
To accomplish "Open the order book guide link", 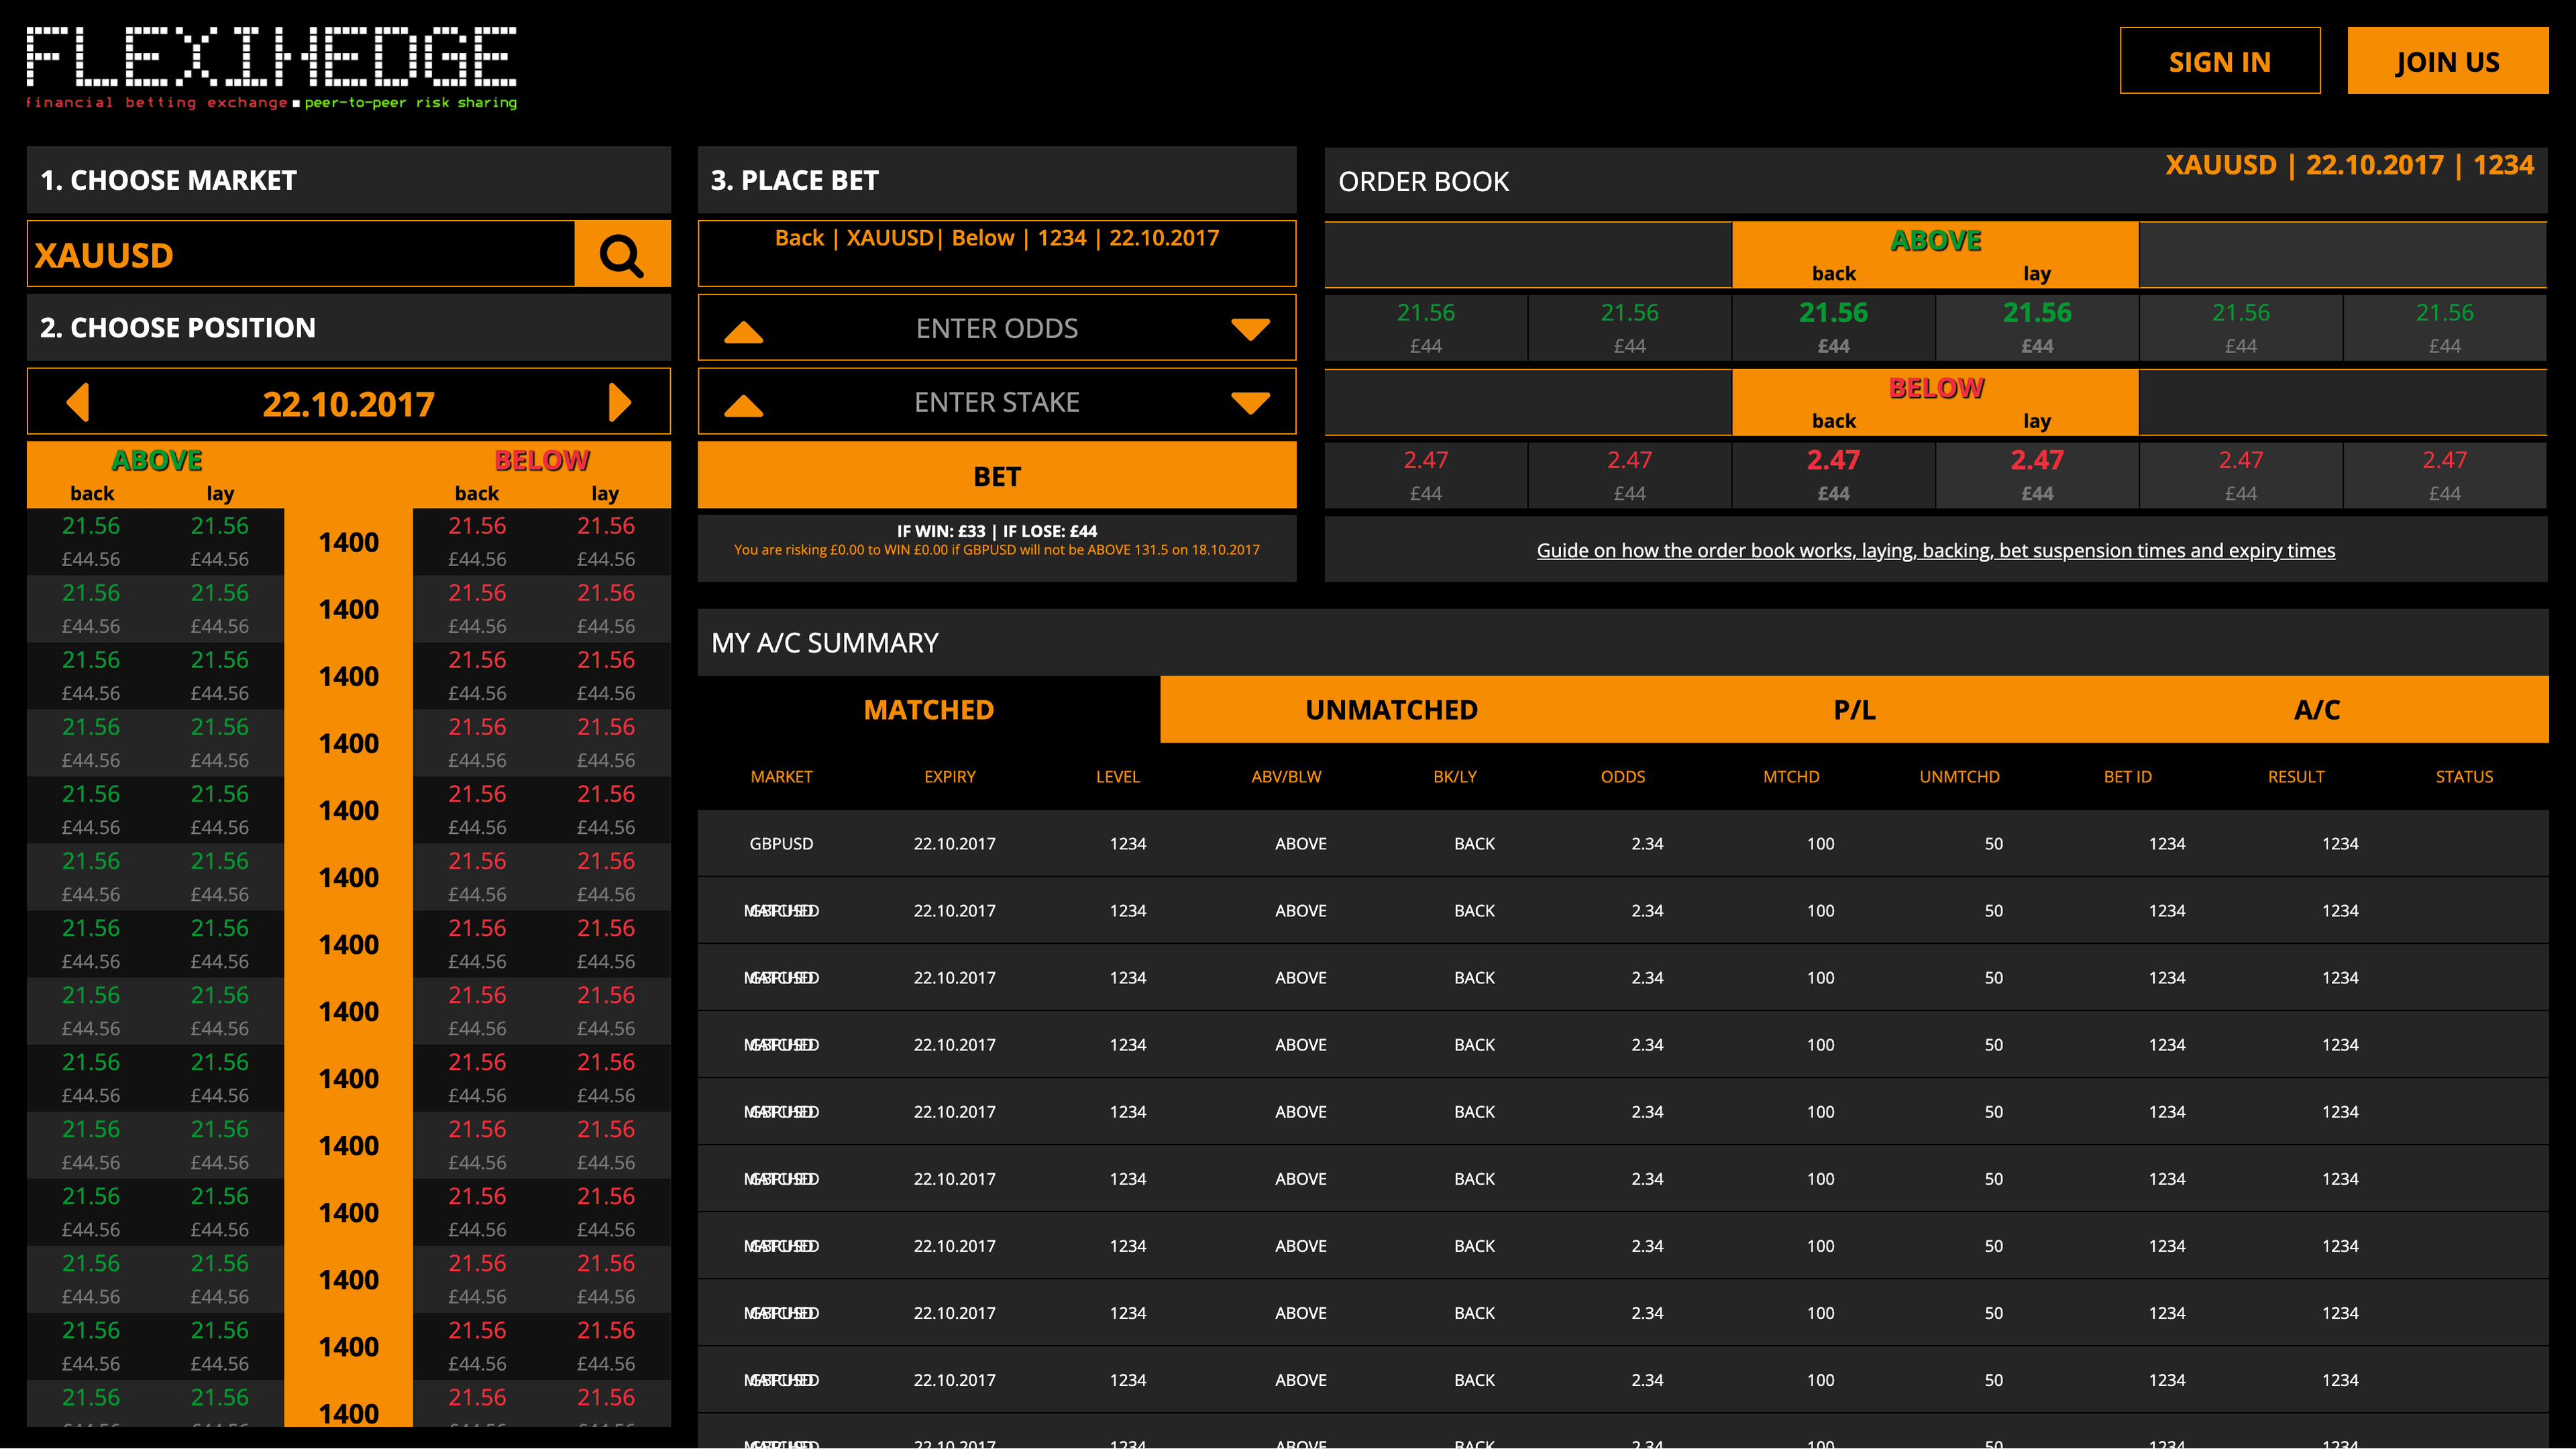I will (x=1935, y=550).
